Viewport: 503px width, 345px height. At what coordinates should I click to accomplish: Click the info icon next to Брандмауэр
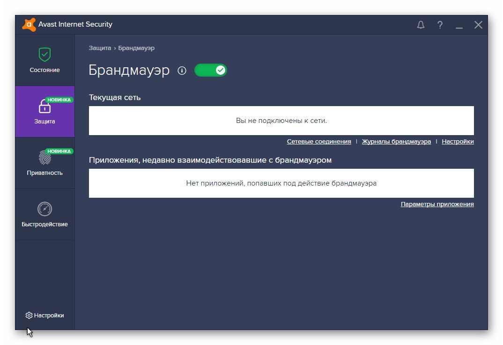182,71
